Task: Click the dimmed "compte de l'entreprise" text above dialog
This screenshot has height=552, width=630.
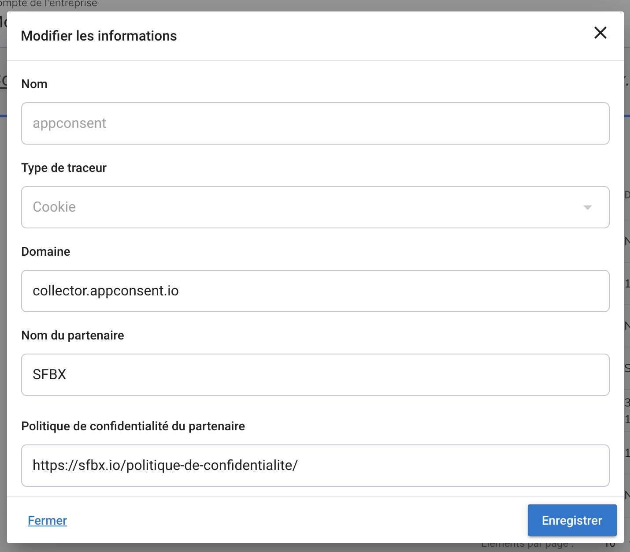Action: pyautogui.click(x=48, y=4)
